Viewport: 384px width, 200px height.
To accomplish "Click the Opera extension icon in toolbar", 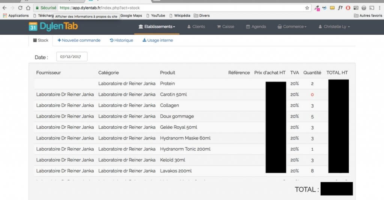I will pyautogui.click(x=348, y=7).
